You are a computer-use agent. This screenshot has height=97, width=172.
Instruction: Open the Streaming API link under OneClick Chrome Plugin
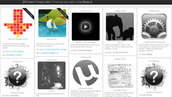click(x=20, y=51)
